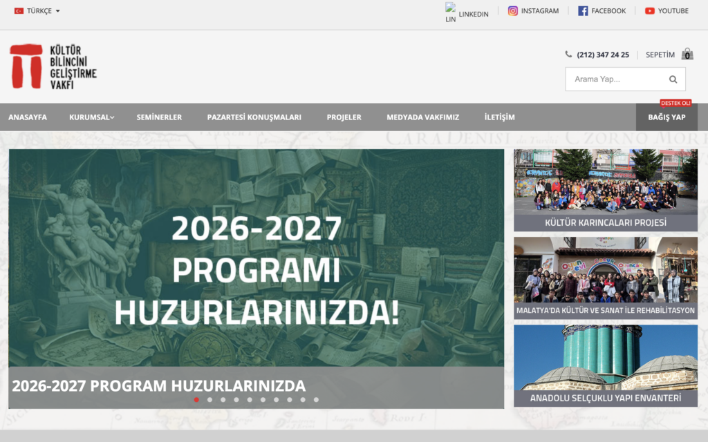Viewport: 708px width, 442px height.
Task: Open the Instagram social link icon
Action: point(512,11)
